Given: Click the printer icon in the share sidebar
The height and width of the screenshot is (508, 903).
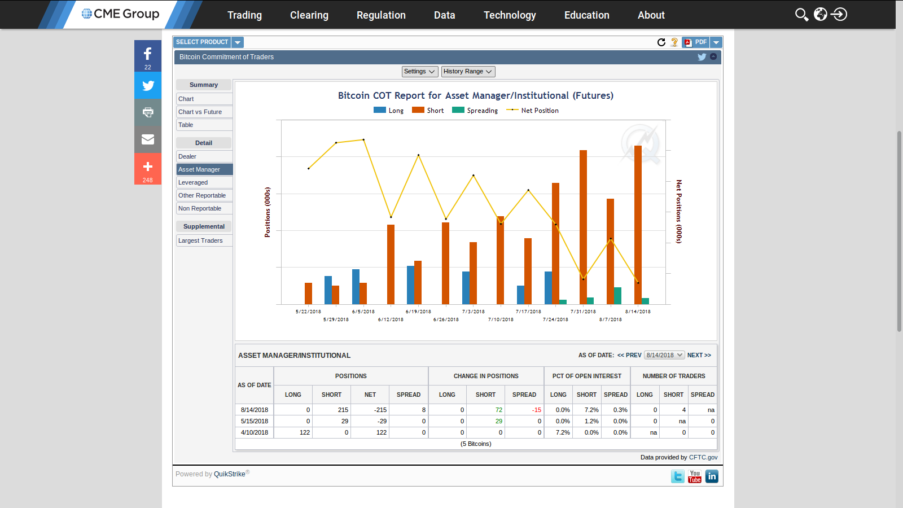Looking at the screenshot, I should tap(148, 112).
